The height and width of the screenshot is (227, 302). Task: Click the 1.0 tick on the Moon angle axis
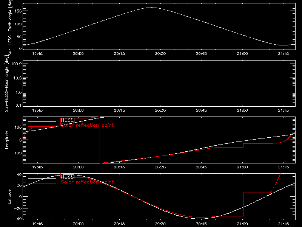[x=18, y=92]
